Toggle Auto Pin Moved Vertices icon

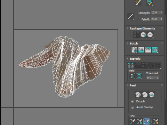tap(146, 122)
